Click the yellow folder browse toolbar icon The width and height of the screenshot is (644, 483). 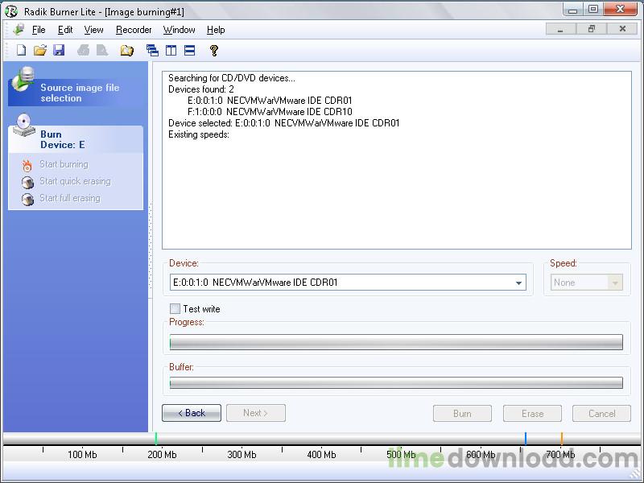pyautogui.click(x=127, y=50)
